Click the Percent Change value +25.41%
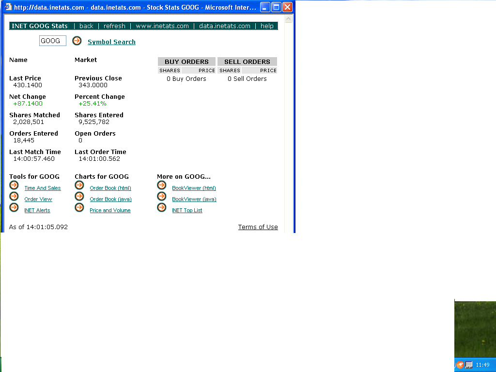Screen dimensions: 496x372 [x=93, y=104]
